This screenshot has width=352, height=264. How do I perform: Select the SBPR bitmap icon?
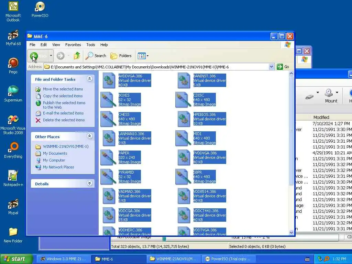pos(183,177)
